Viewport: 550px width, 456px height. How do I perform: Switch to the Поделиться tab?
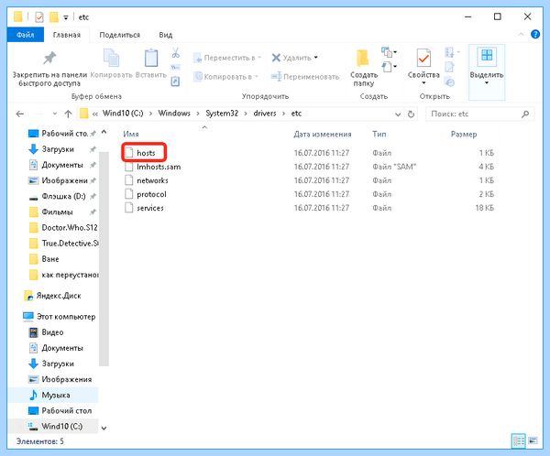[119, 35]
